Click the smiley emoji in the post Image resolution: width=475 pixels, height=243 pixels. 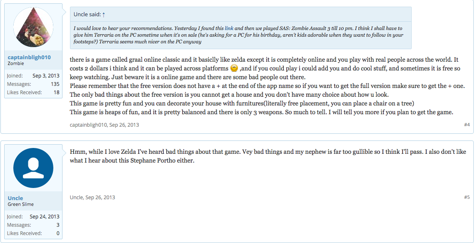234,68
